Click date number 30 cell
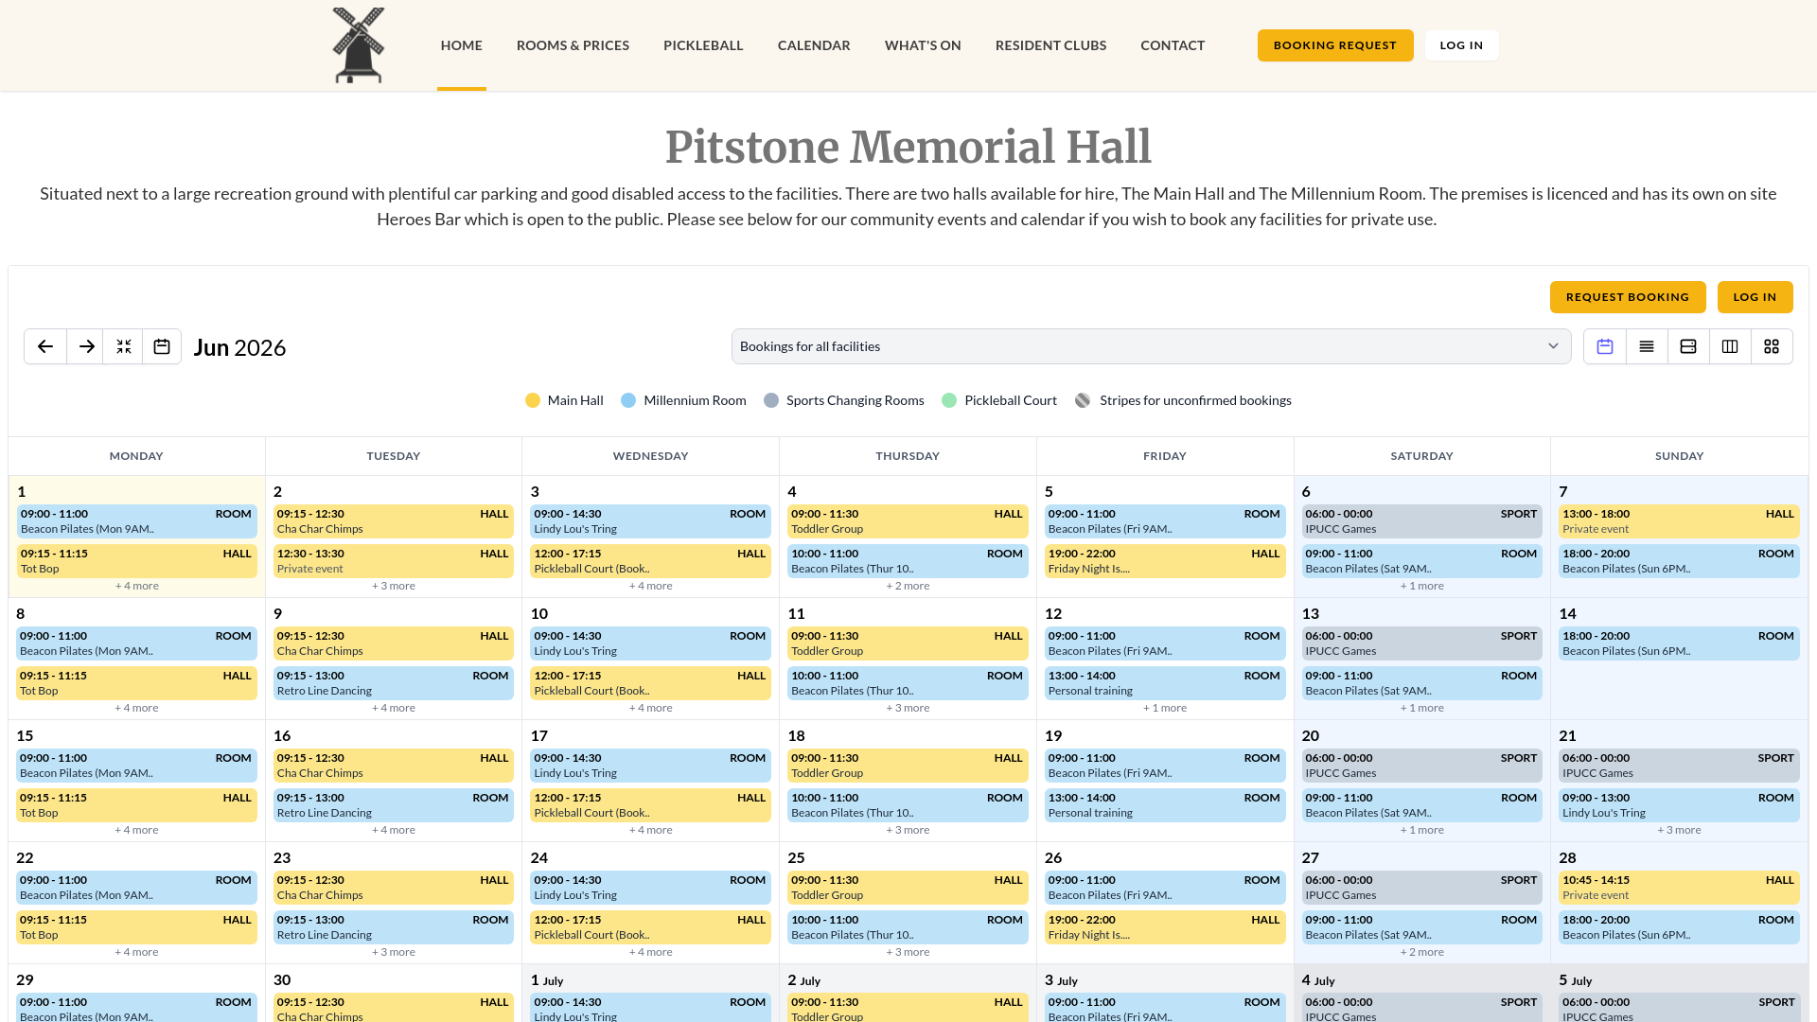This screenshot has height=1022, width=1817. (x=282, y=979)
